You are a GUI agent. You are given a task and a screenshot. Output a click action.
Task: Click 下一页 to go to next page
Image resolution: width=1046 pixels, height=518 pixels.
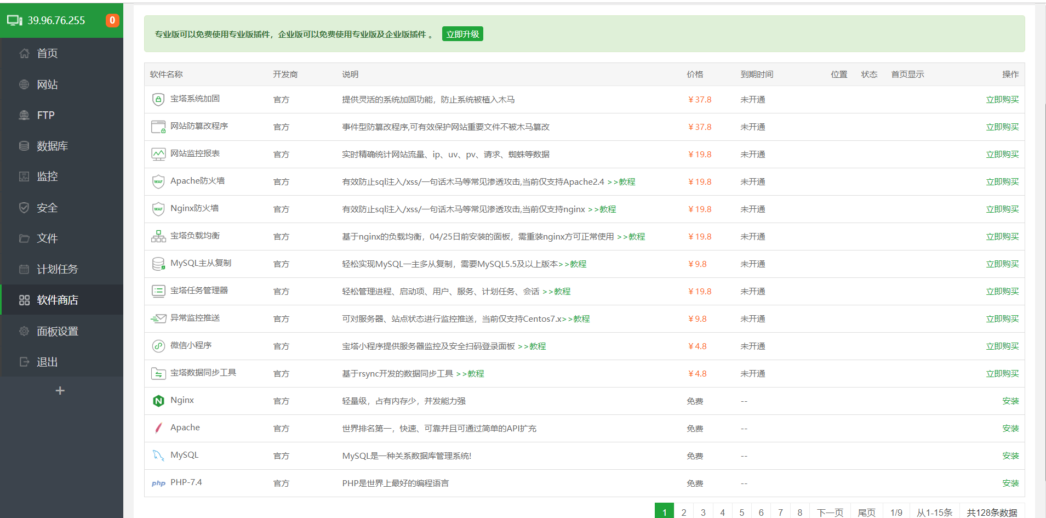[830, 512]
